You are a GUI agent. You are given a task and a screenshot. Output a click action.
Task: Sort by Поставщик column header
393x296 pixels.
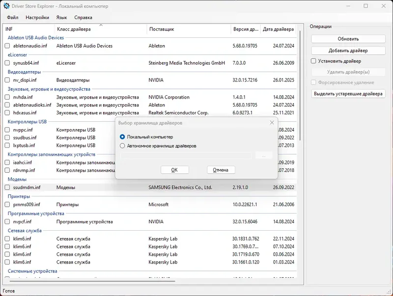pos(189,29)
